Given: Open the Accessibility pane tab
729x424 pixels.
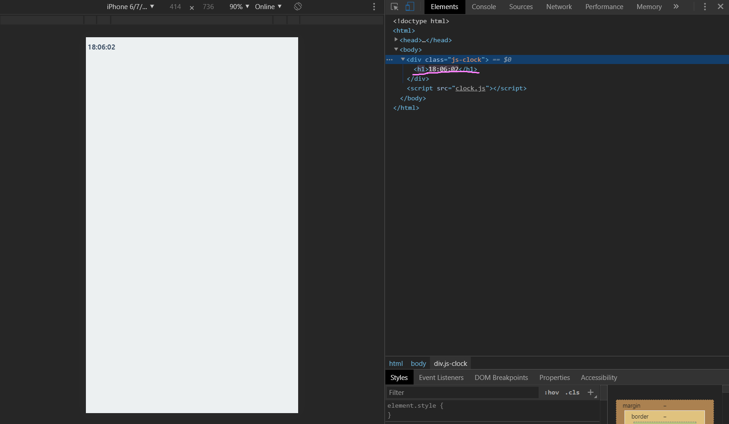Looking at the screenshot, I should coord(599,378).
